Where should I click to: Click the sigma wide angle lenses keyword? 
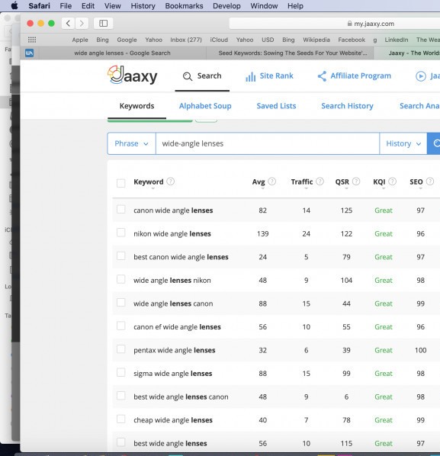click(x=173, y=374)
